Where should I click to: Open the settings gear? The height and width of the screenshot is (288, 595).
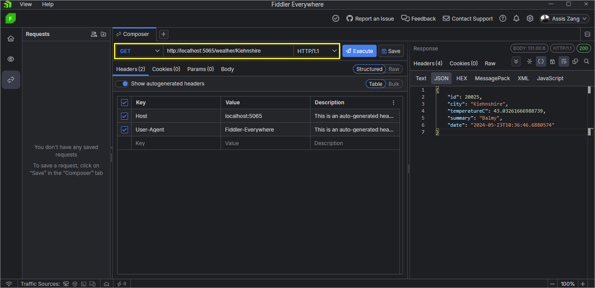tap(530, 18)
